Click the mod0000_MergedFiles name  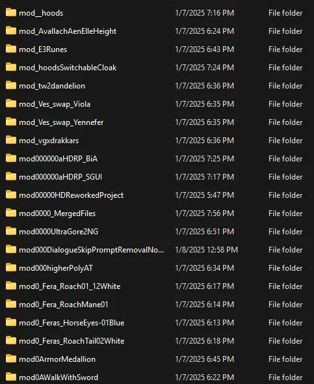(57, 213)
